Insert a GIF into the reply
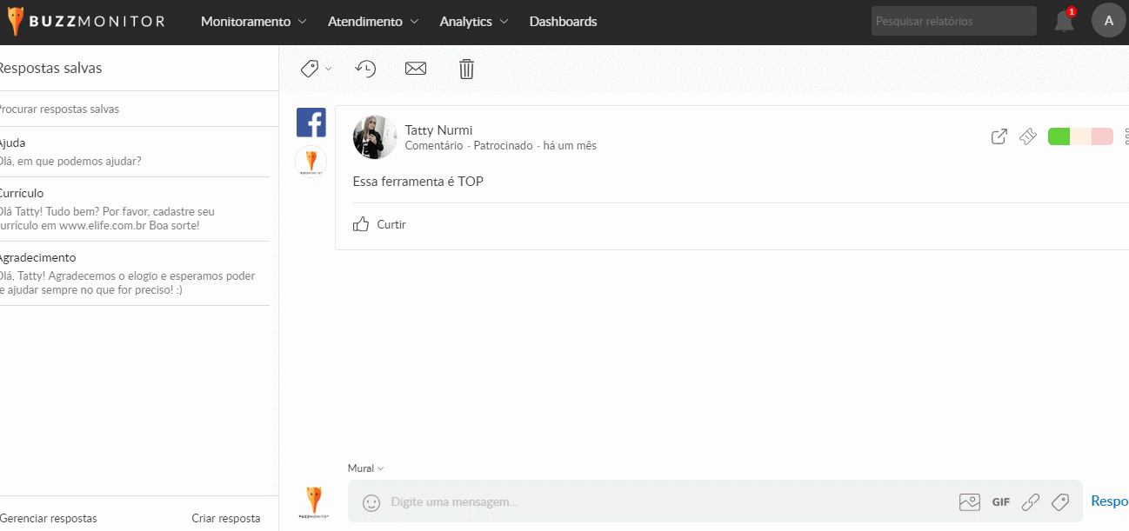Viewport: 1129px width, 531px height. (1001, 501)
